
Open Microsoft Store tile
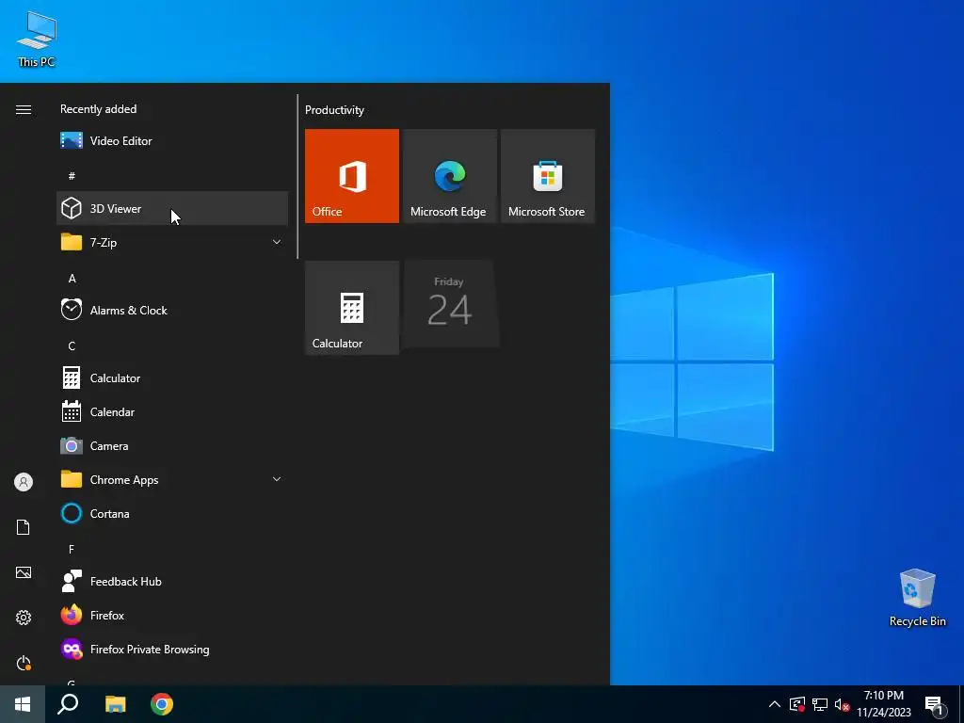pos(547,176)
